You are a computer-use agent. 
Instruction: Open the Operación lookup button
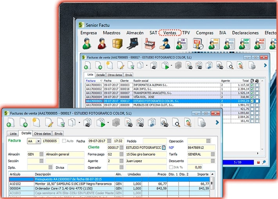pyautogui.click(x=208, y=141)
